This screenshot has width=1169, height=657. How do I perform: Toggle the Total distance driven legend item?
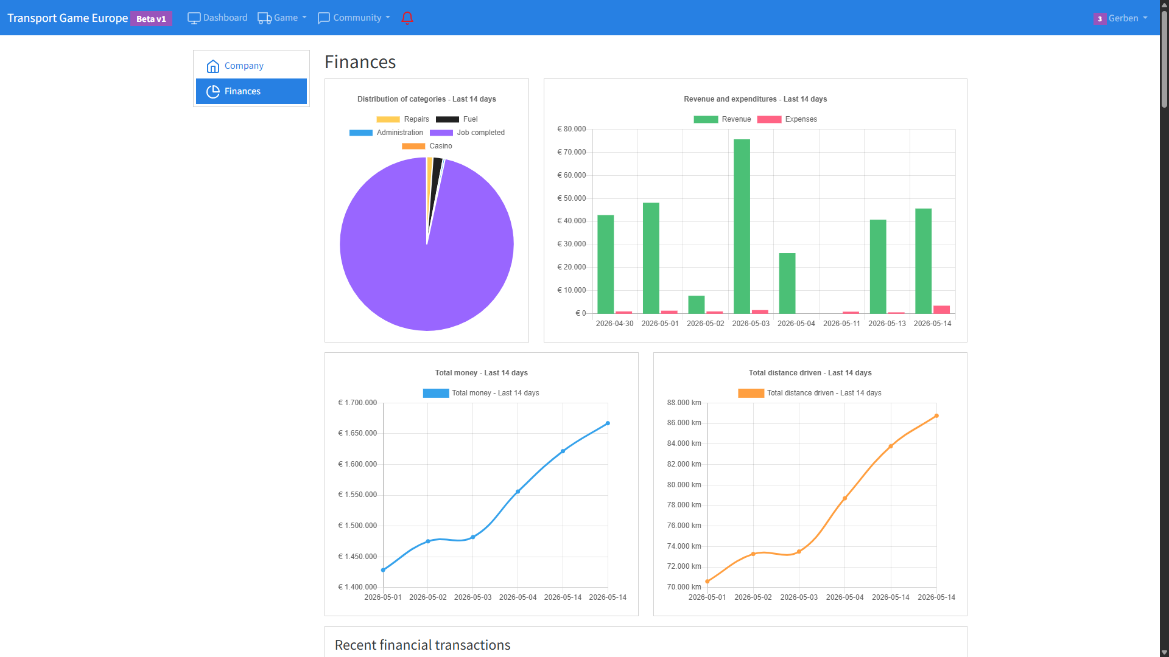pyautogui.click(x=810, y=393)
